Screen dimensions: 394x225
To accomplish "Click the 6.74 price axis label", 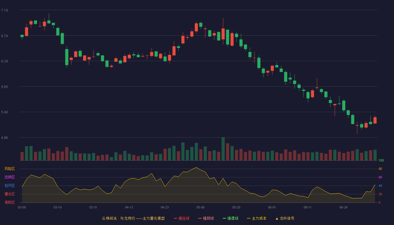I will pyautogui.click(x=5, y=36).
